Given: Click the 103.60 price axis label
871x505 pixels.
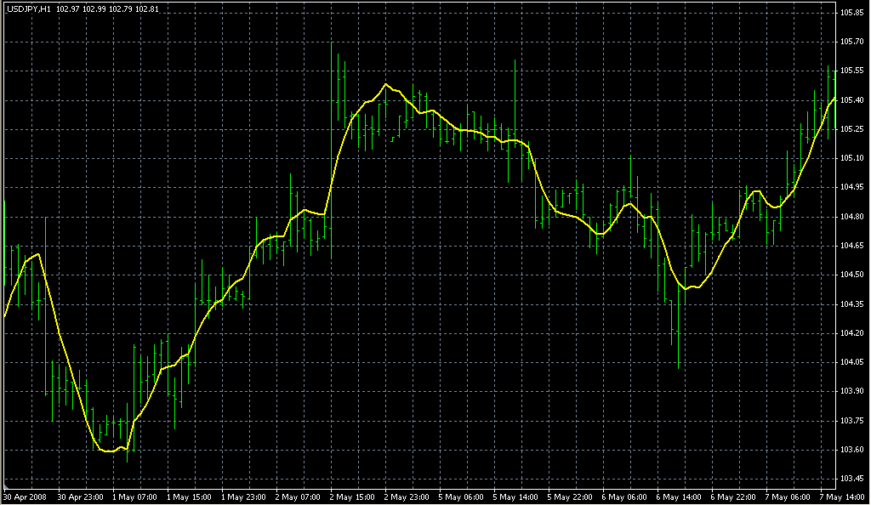Looking at the screenshot, I should 851,449.
